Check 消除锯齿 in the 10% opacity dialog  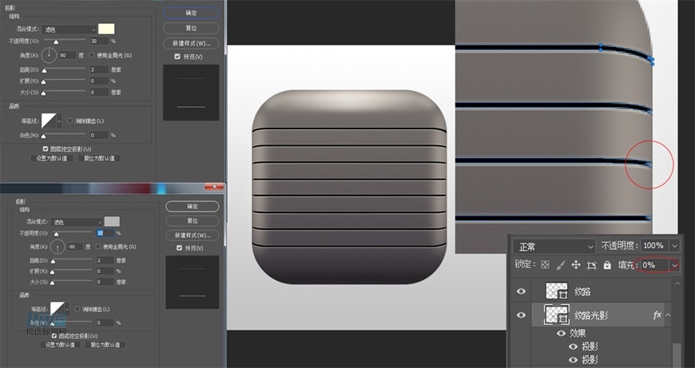(77, 309)
